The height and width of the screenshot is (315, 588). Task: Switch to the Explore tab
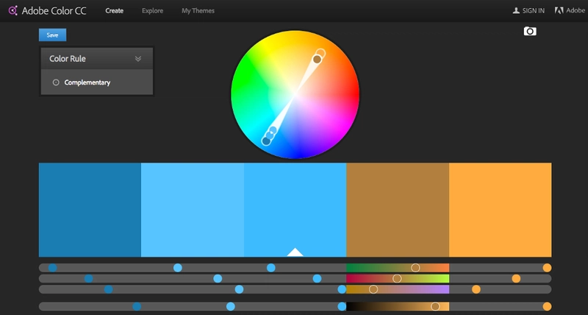point(152,11)
